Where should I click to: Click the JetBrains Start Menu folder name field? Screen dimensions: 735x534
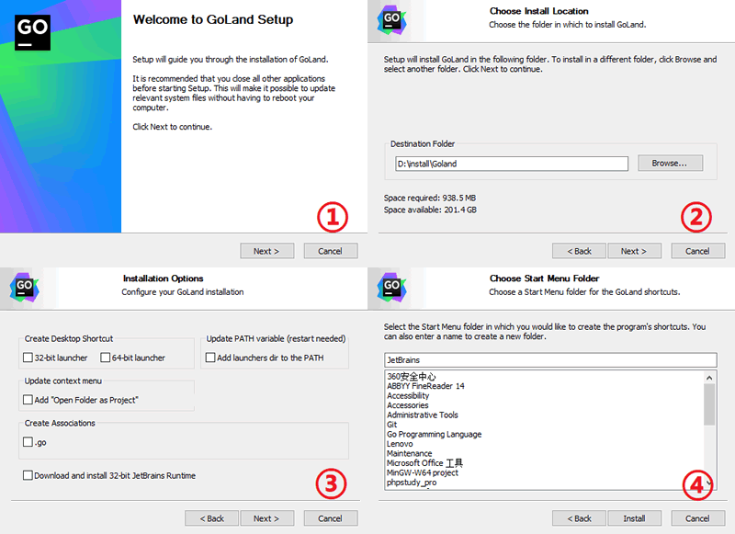(x=550, y=360)
